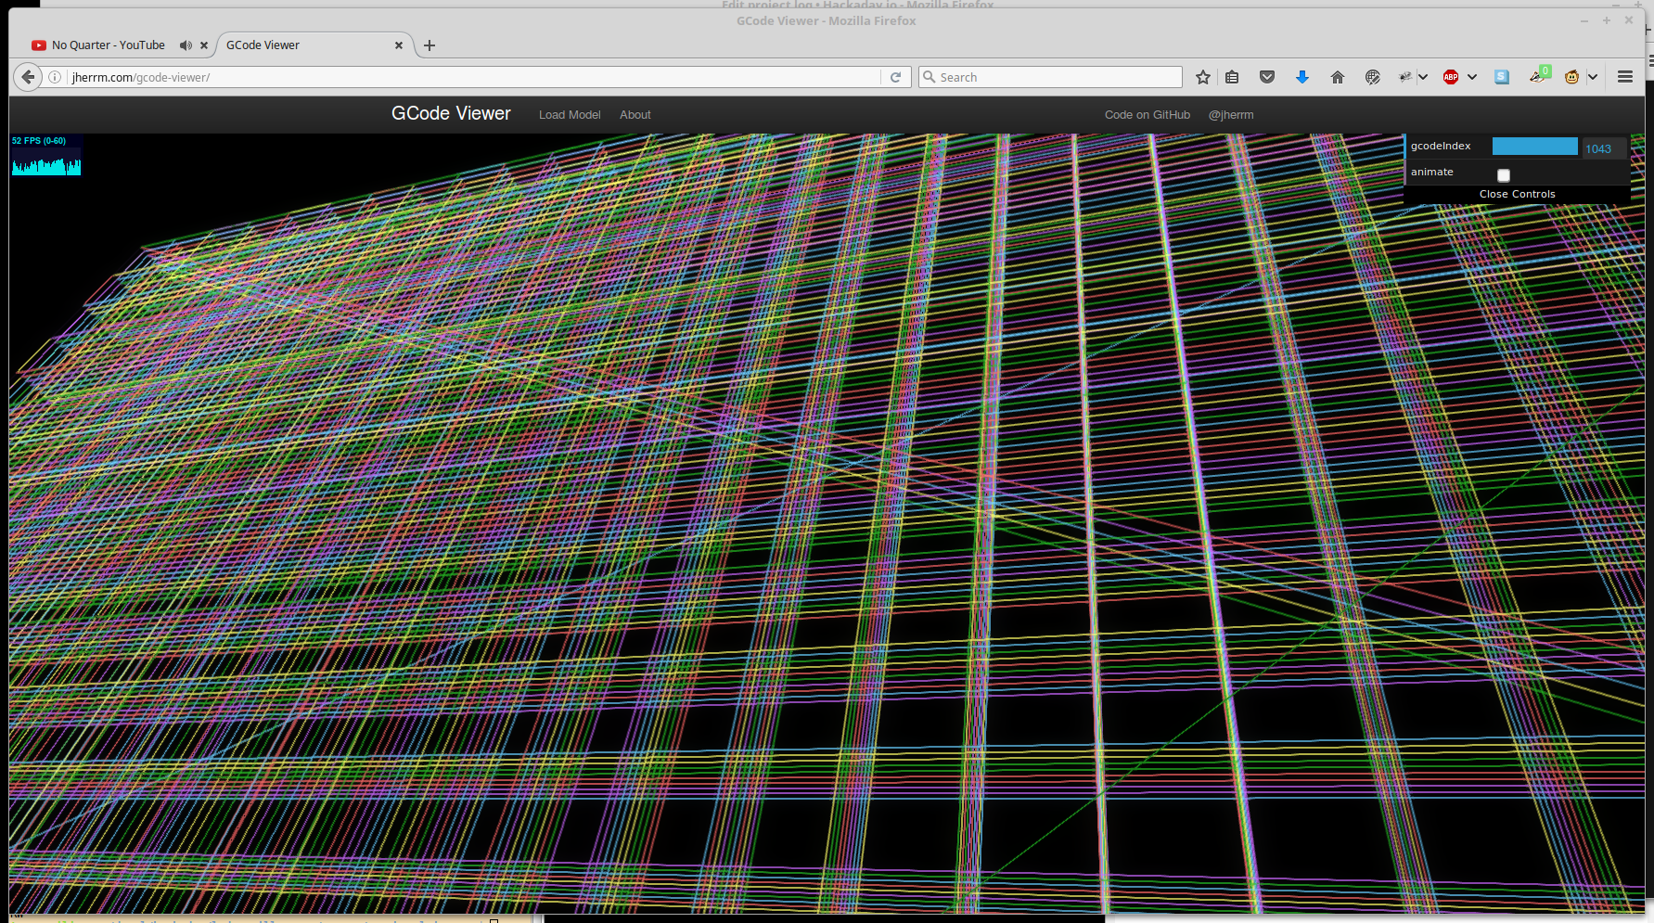
Task: Go back using the browser back arrow
Action: click(28, 77)
